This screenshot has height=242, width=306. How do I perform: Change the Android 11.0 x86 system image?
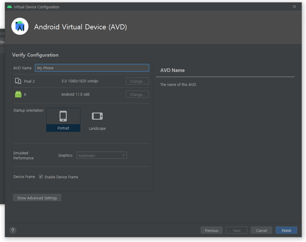click(x=137, y=94)
